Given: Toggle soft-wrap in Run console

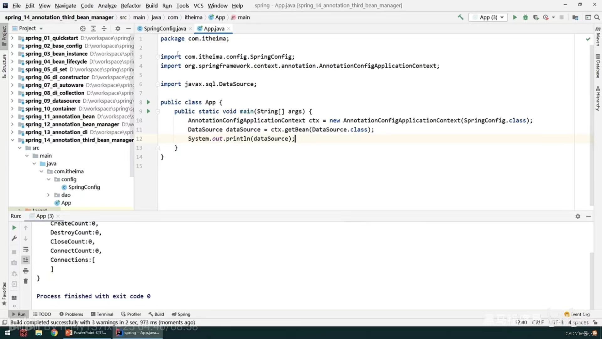Looking at the screenshot, I should point(26,250).
